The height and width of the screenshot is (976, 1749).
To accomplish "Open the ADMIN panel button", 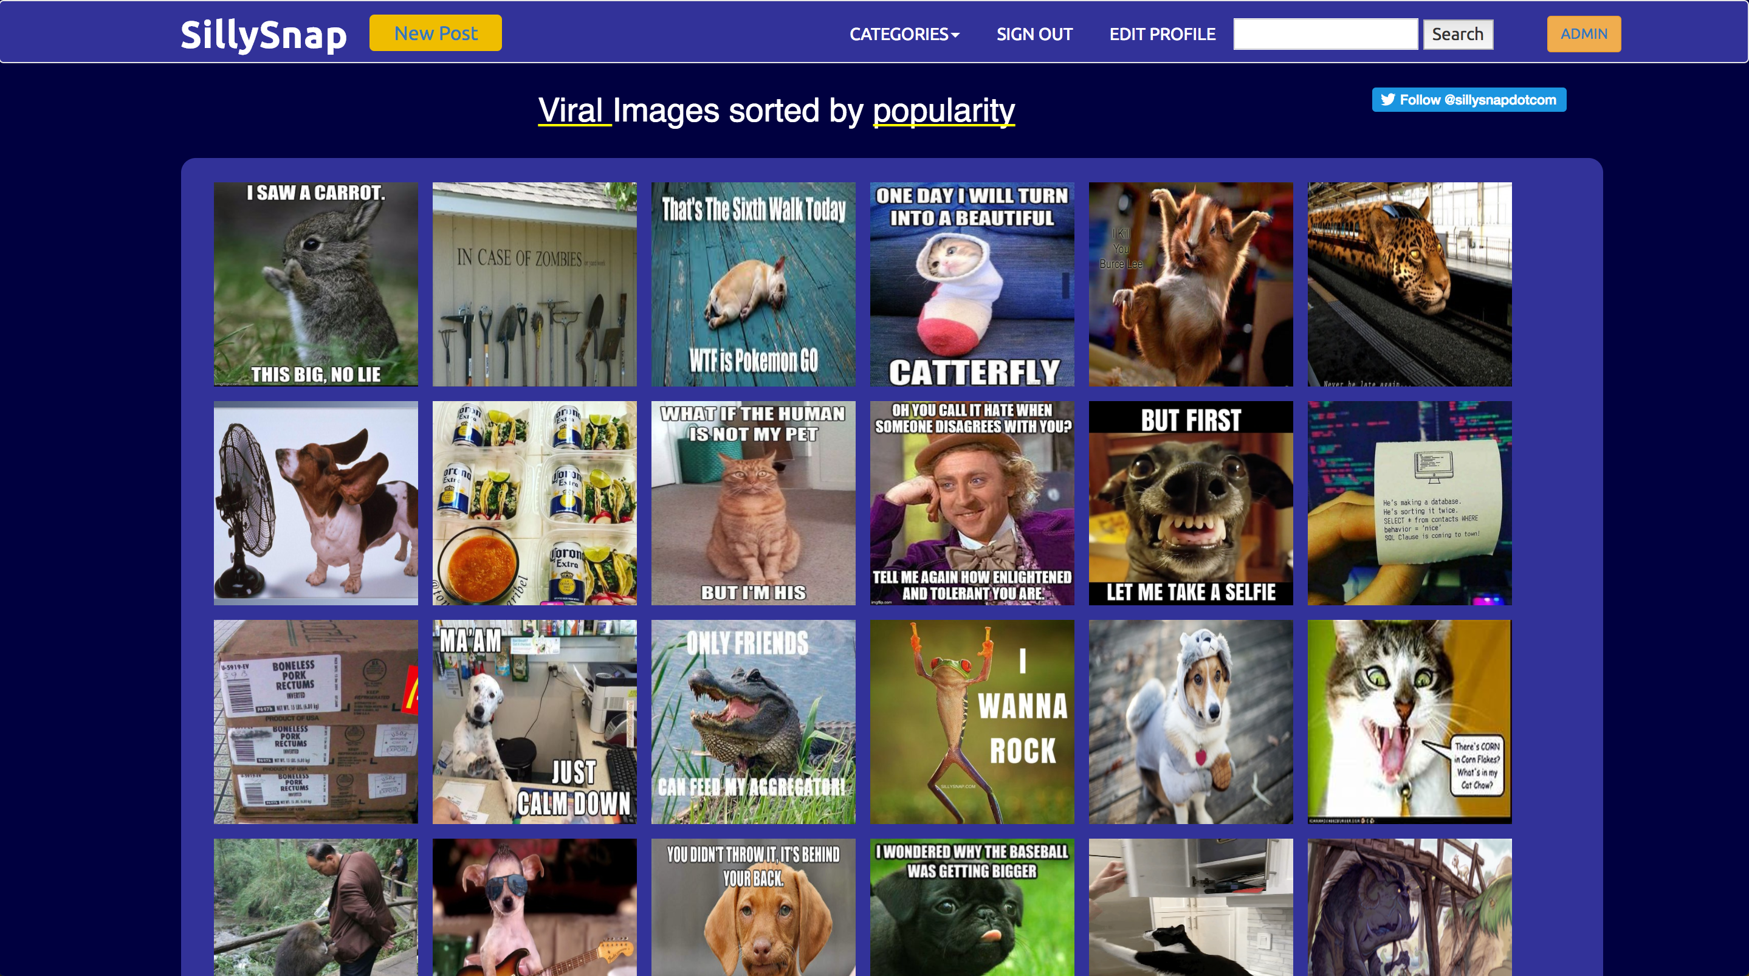I will click(x=1583, y=34).
